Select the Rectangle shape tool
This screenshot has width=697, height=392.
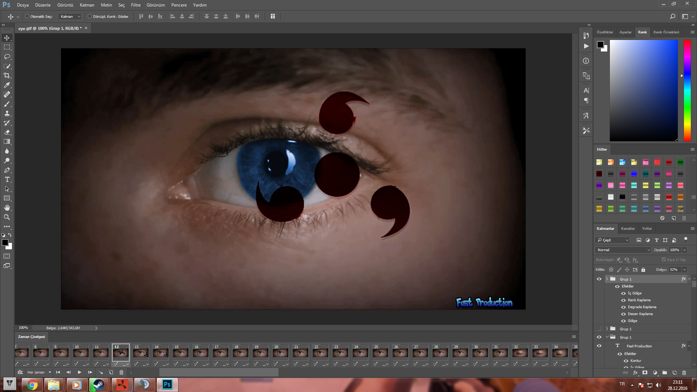7,198
